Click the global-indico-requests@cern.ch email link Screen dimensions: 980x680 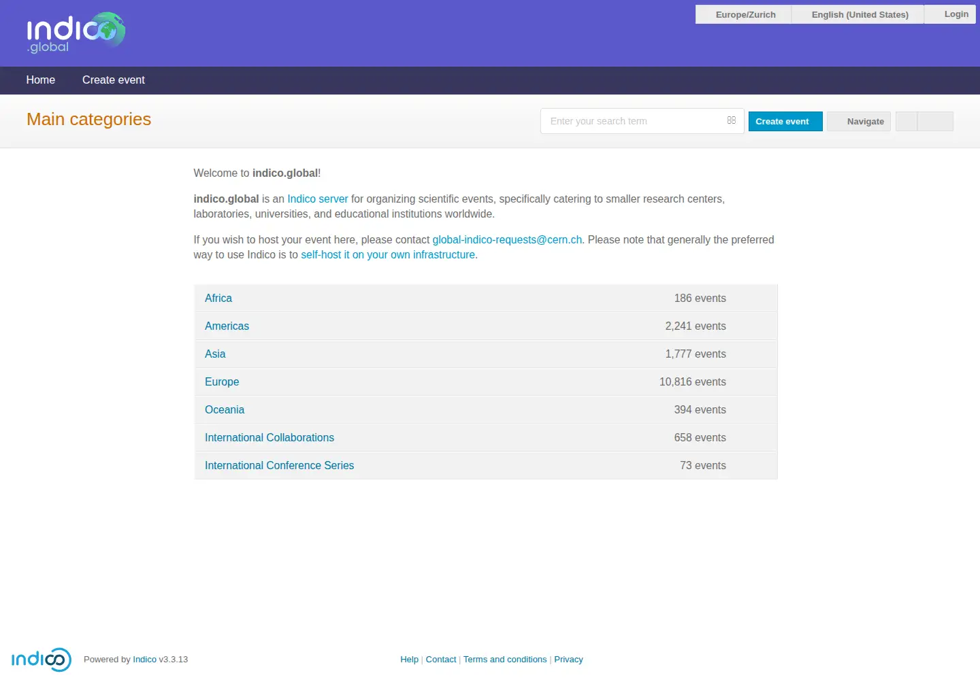click(x=507, y=240)
